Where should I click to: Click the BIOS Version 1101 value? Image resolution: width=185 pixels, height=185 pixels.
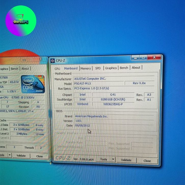coord(114,121)
